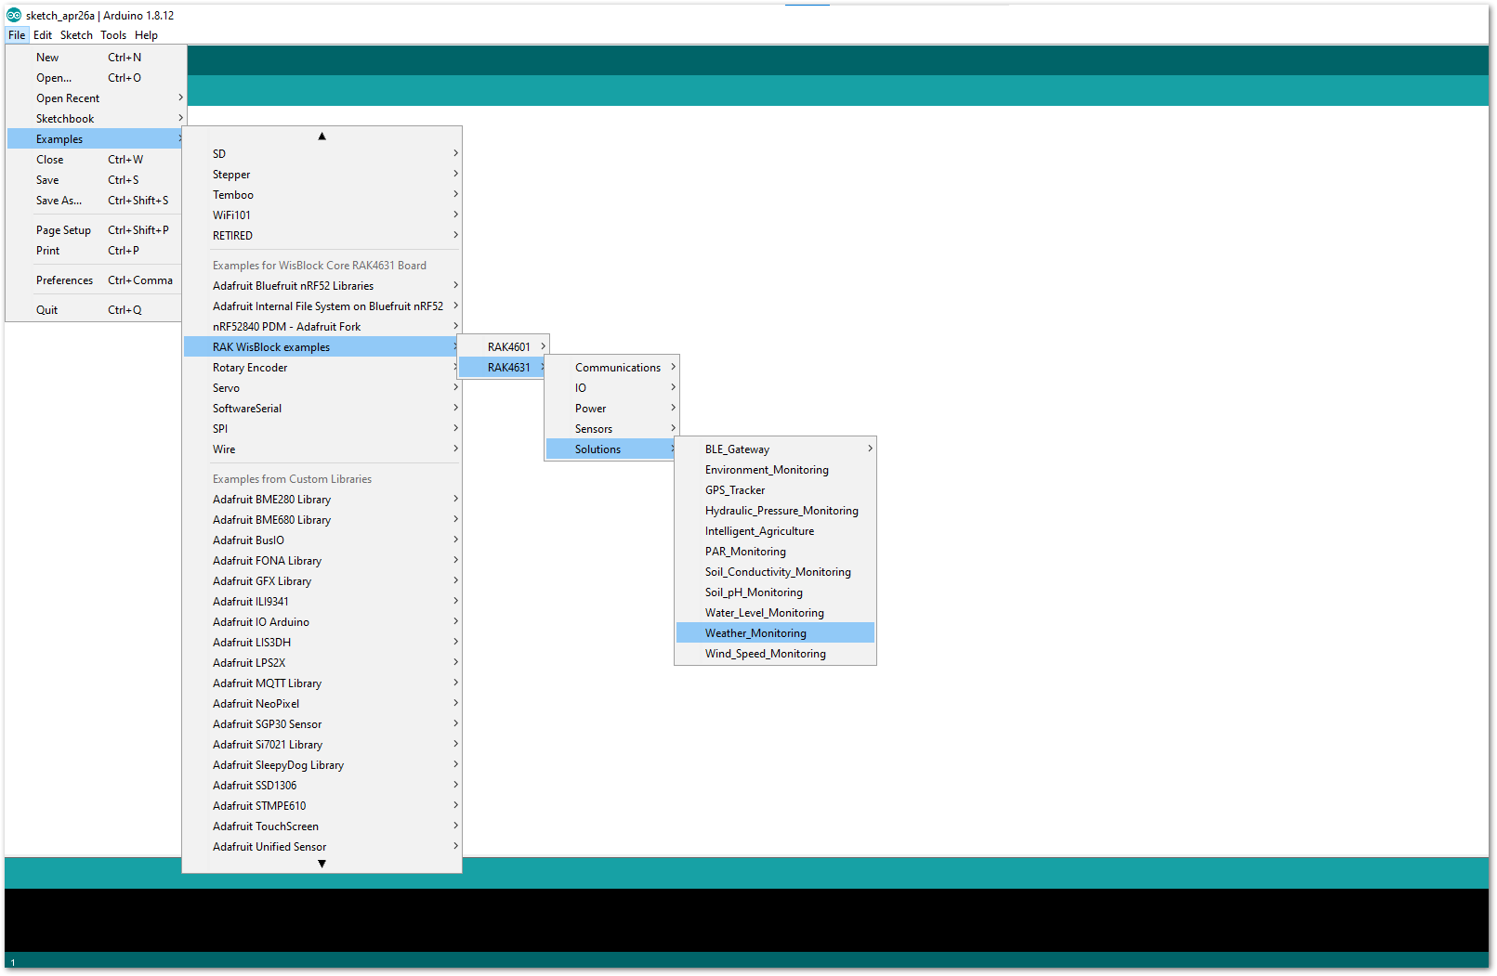Screen dimensions: 1497x976
Task: Open the Hydraulic_Pressure_Monitoring example
Action: (776, 511)
